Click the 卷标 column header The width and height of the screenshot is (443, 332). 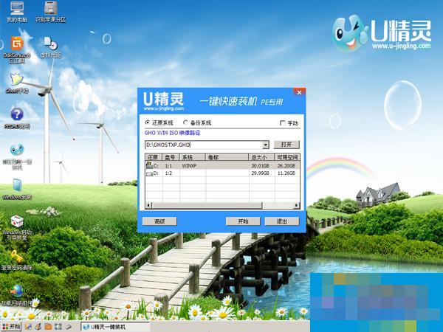pos(227,157)
